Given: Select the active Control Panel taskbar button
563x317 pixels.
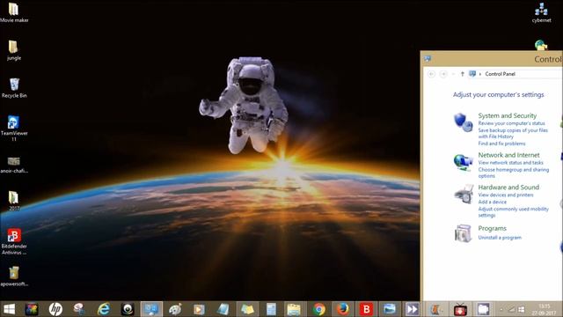Looking at the screenshot, I should click(151, 309).
